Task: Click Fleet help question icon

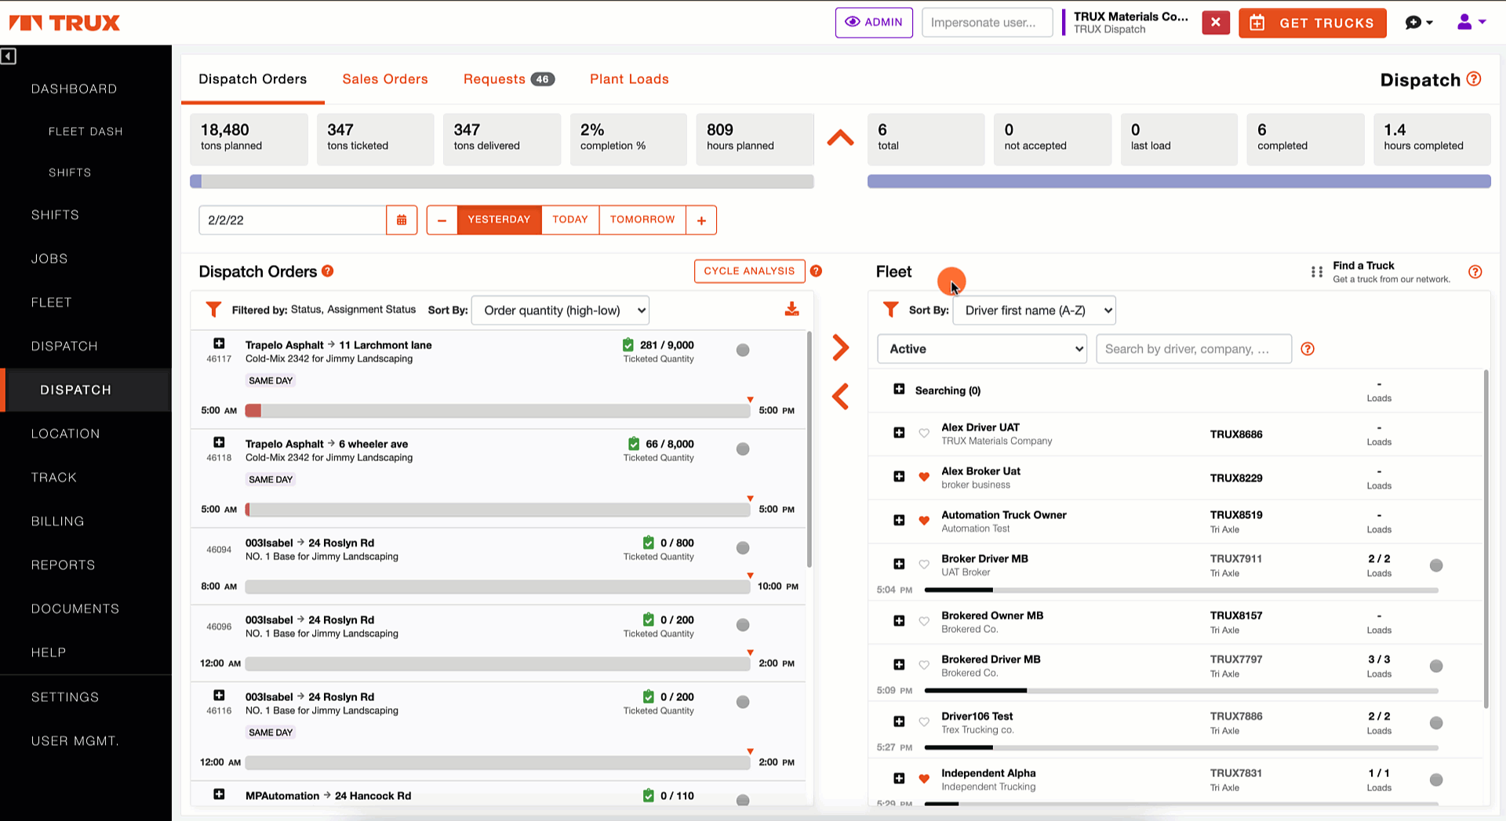Action: pyautogui.click(x=1475, y=272)
